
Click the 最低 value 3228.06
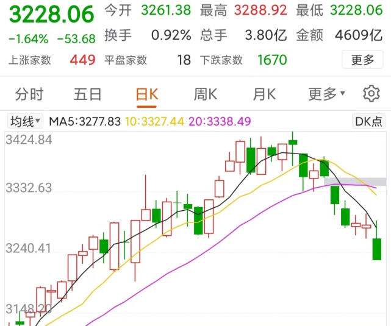tap(356, 10)
